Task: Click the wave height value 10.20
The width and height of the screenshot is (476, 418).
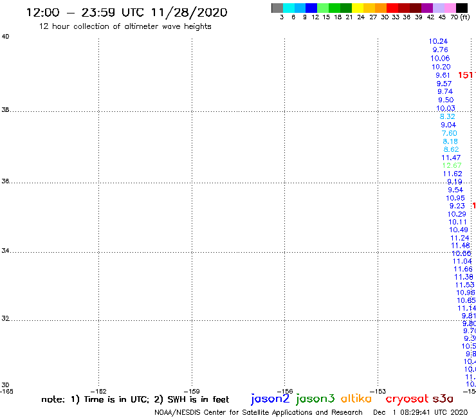Action: 441,67
